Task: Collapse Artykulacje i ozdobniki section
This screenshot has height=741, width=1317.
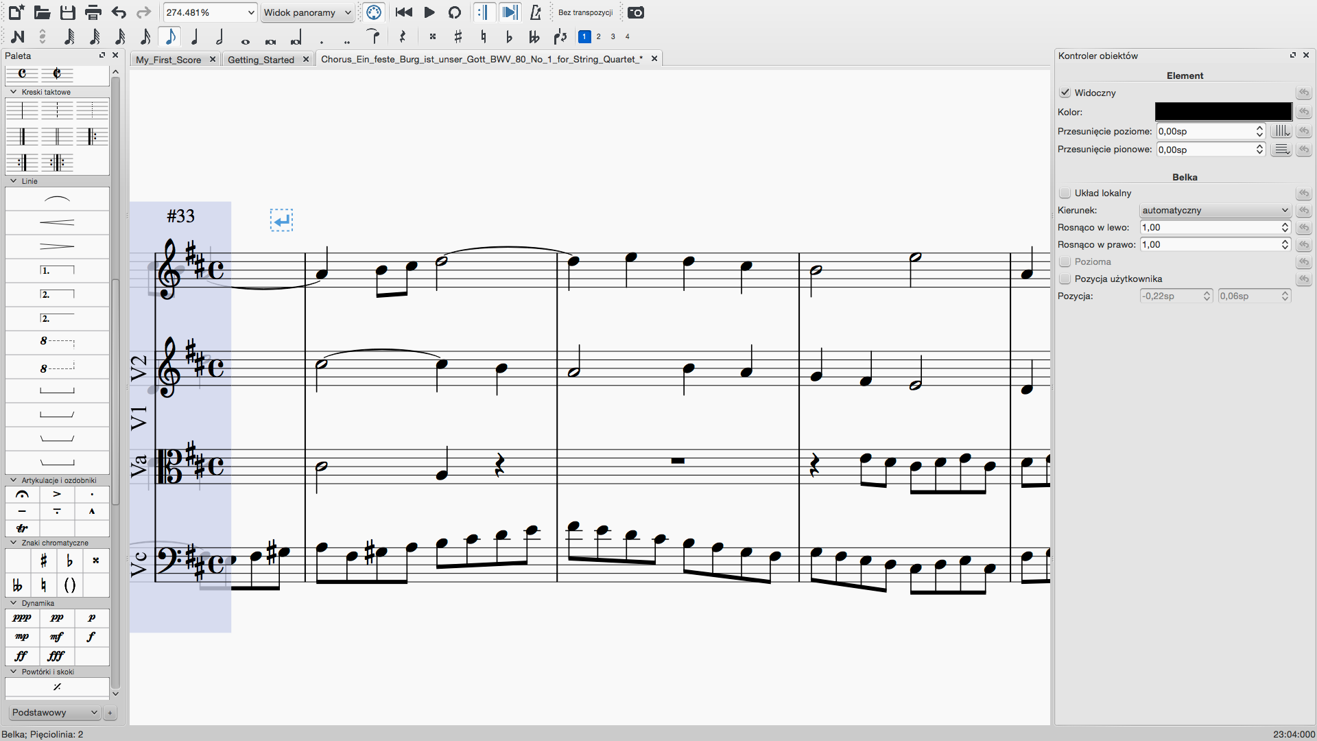Action: pos(13,480)
